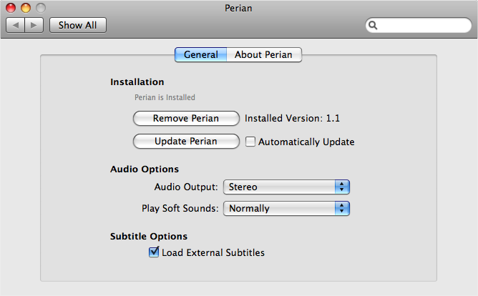Click the back navigation arrow
The height and width of the screenshot is (296, 478).
(x=16, y=25)
